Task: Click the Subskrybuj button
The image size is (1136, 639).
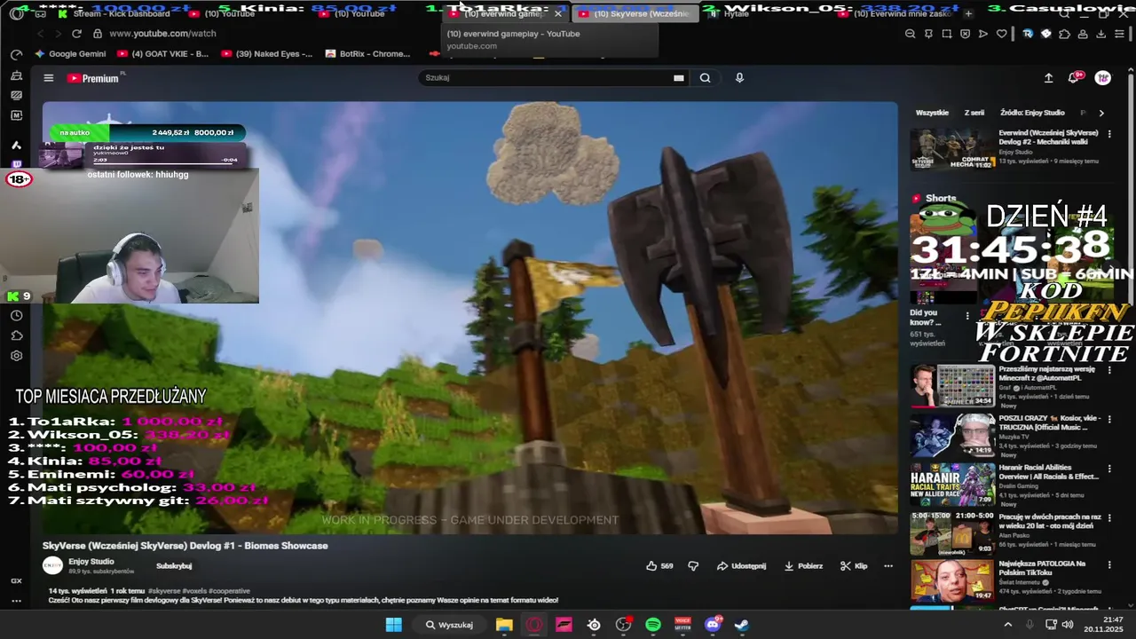Action: [x=174, y=566]
